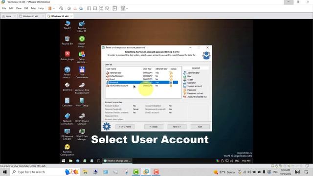Screen dimensions: 313x176
Task: Open the guest WinPE Start button
Action: tap(63, 161)
